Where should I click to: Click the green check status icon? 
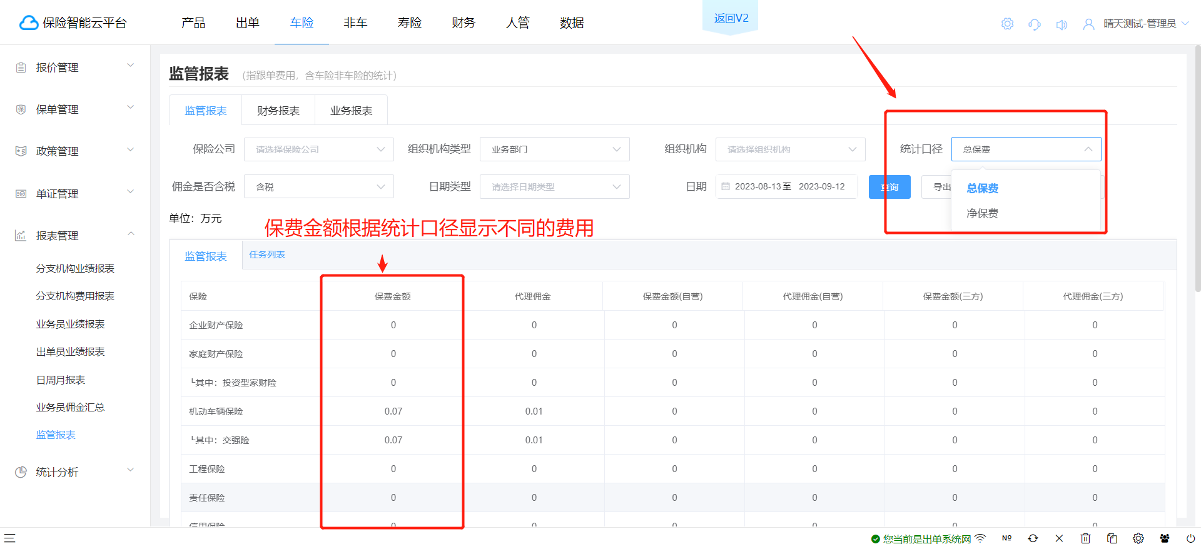[876, 539]
